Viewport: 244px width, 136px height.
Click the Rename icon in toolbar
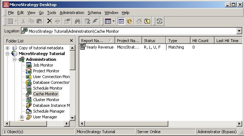(57, 21)
